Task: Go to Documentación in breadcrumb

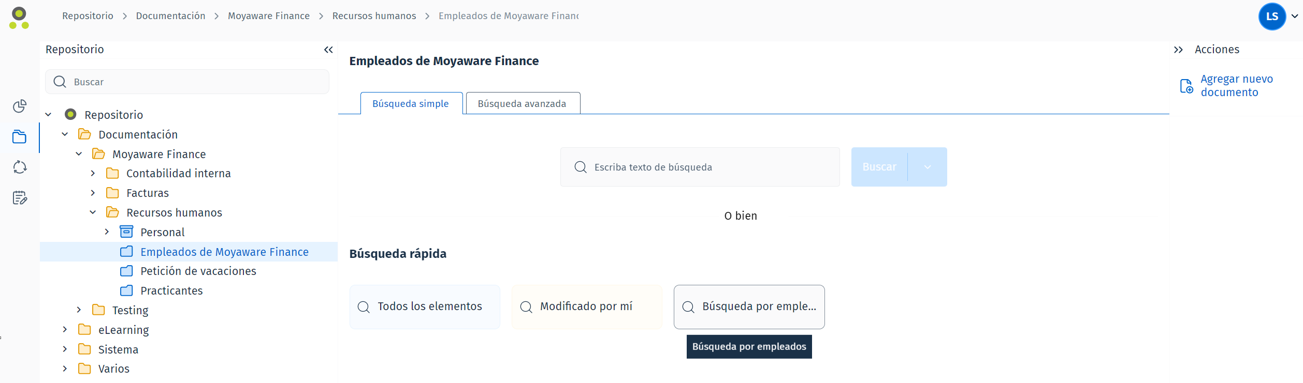Action: (170, 16)
